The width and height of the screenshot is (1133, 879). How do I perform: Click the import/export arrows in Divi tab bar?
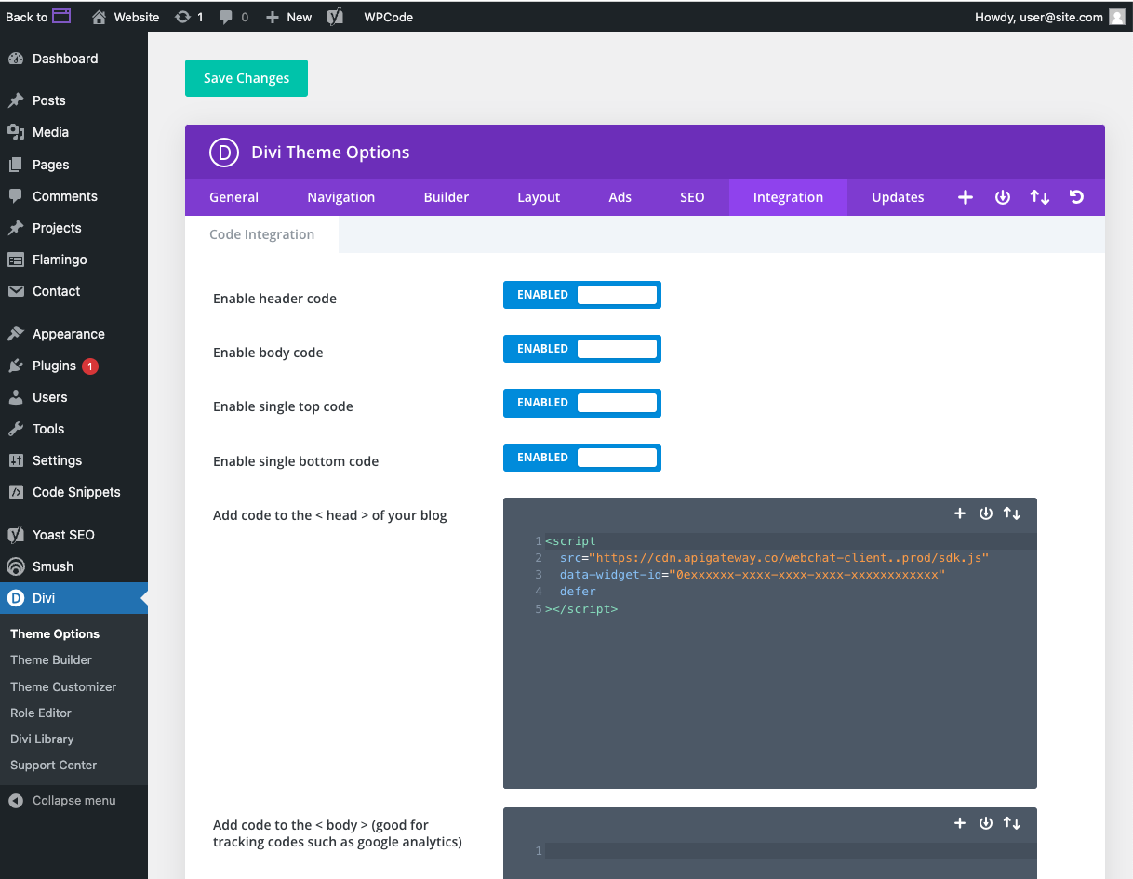click(1040, 197)
